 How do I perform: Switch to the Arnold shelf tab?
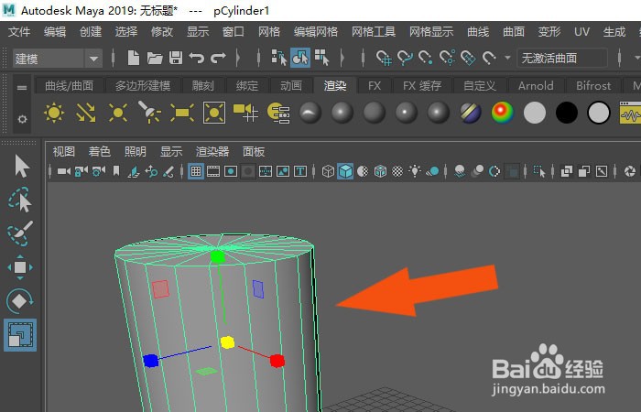pyautogui.click(x=536, y=85)
